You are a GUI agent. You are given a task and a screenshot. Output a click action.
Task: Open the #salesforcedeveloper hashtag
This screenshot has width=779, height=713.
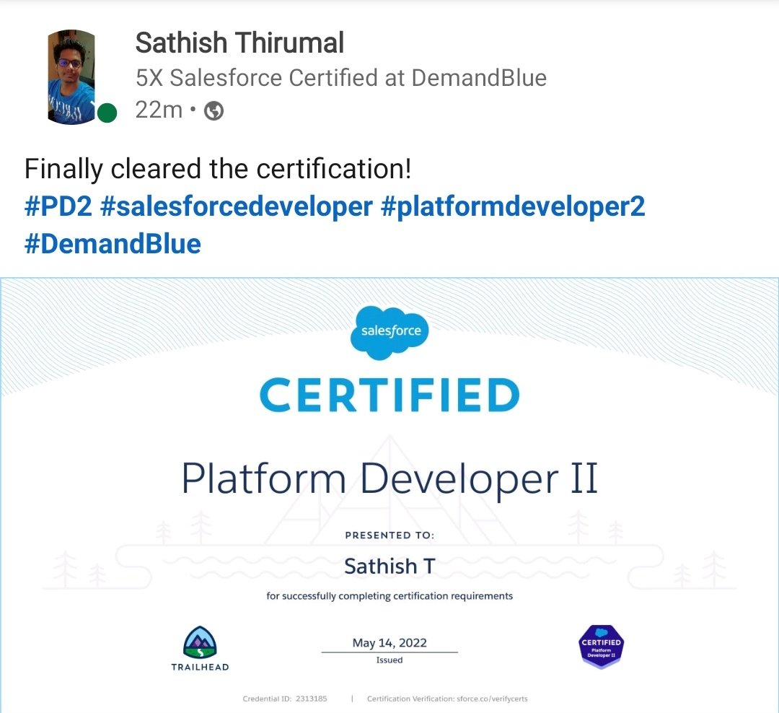point(236,206)
